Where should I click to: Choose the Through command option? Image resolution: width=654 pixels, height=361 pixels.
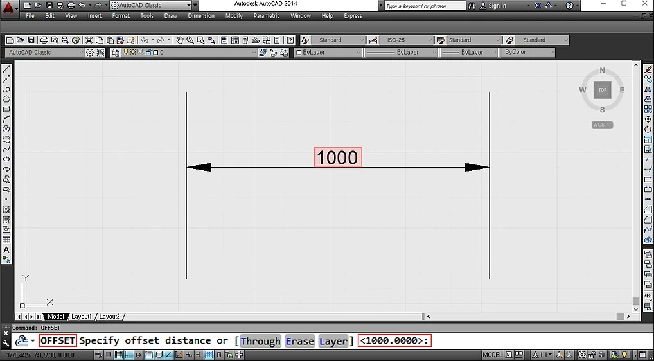pos(261,341)
